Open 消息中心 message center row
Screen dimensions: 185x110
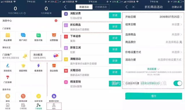pos(31,21)
